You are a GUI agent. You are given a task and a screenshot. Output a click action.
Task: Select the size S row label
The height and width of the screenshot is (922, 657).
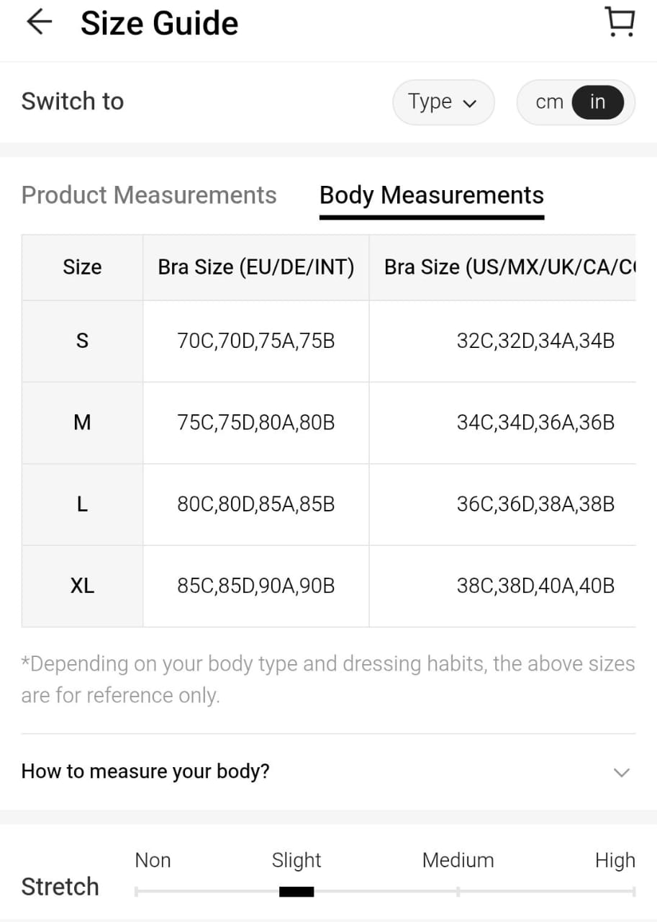click(x=82, y=341)
